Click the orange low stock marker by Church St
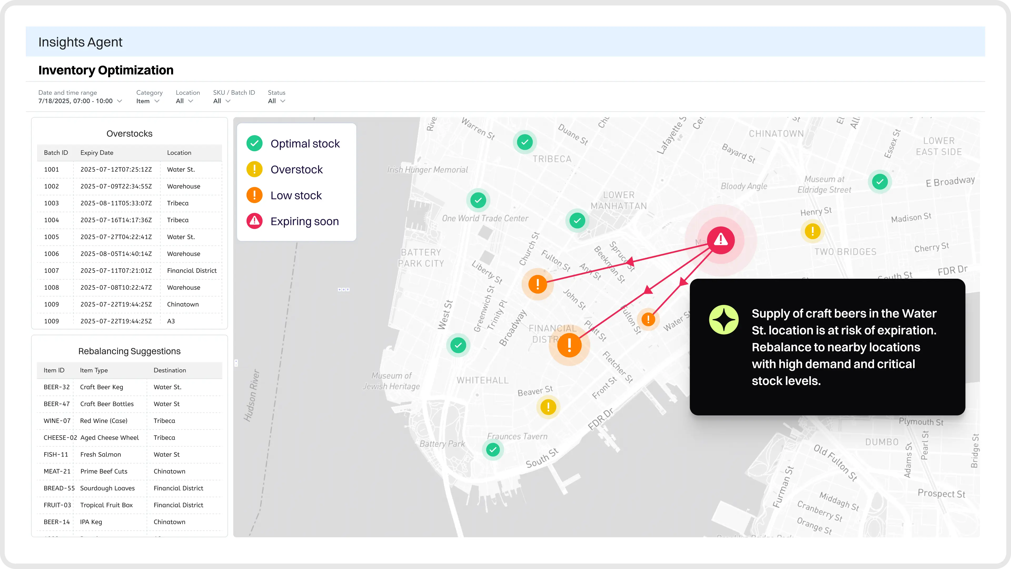 (x=537, y=284)
